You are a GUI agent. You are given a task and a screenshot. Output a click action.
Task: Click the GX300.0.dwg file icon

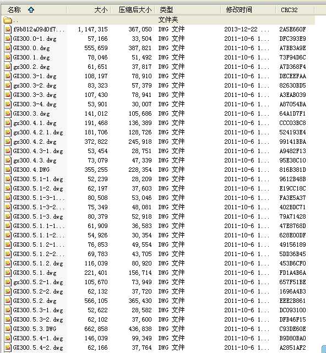click(8, 48)
